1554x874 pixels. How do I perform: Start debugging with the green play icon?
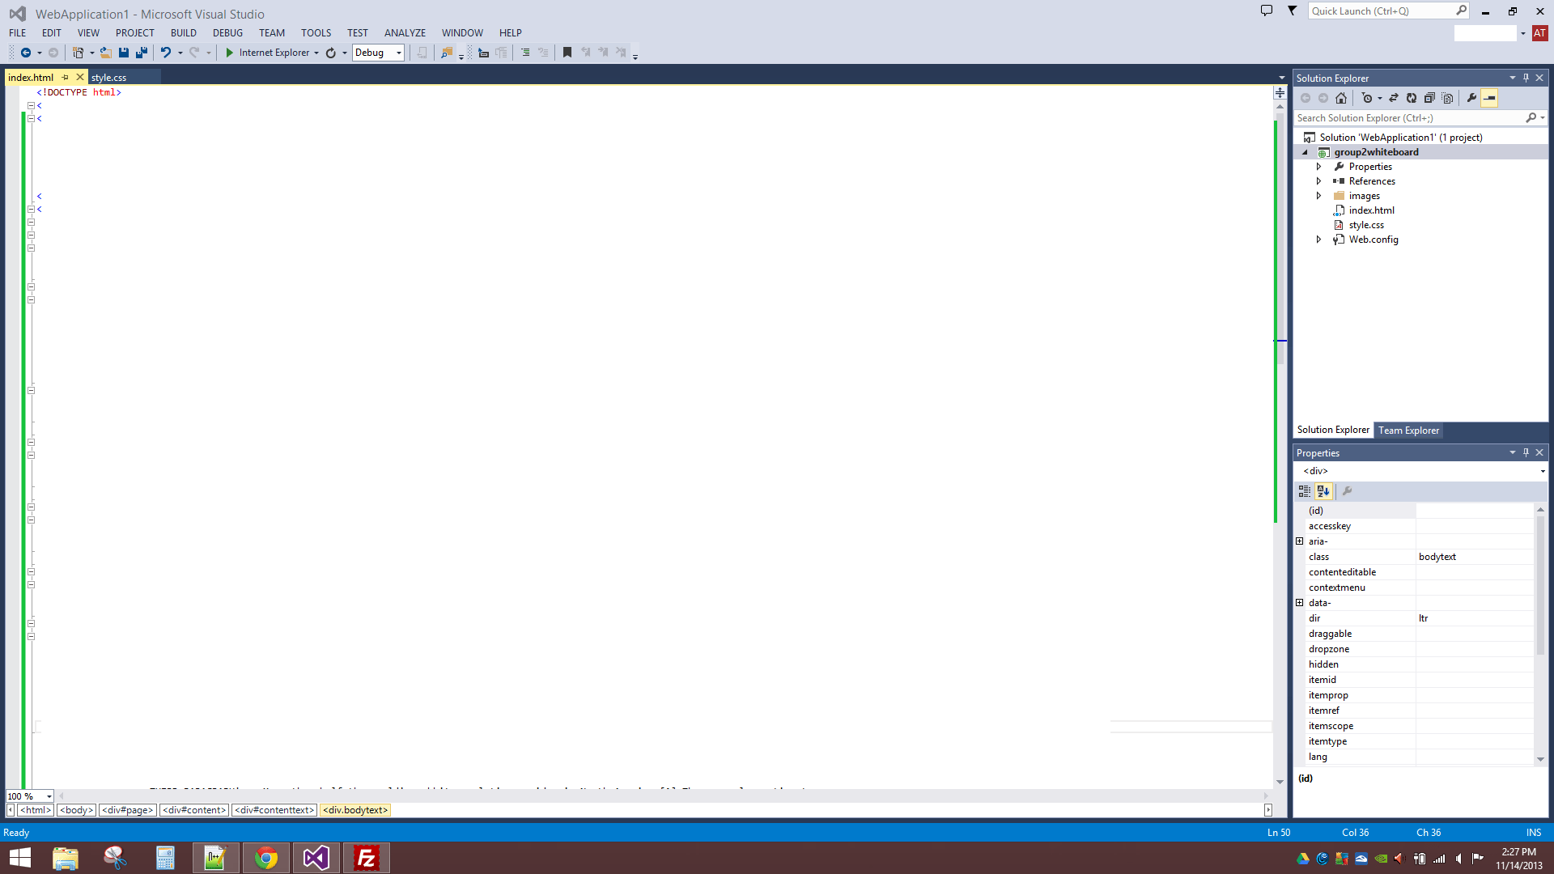[230, 53]
